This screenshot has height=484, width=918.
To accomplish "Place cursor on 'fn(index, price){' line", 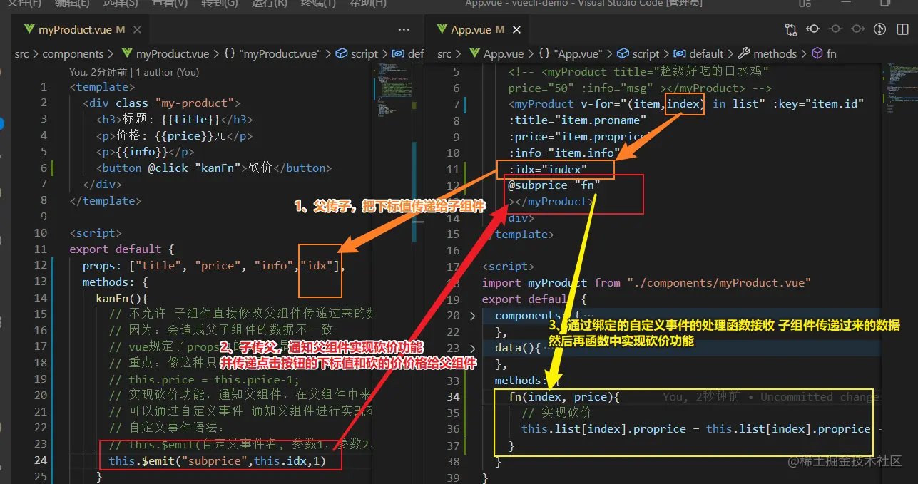I will click(x=563, y=396).
